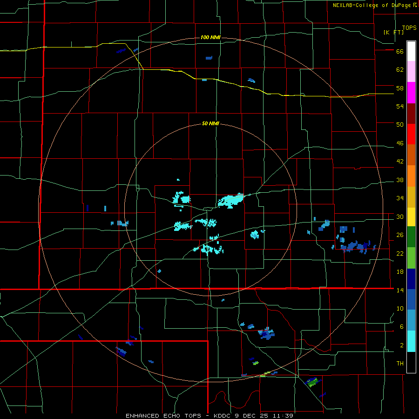Select the navy blue legend swatch
Screen dimensions: 419x419
(411, 279)
